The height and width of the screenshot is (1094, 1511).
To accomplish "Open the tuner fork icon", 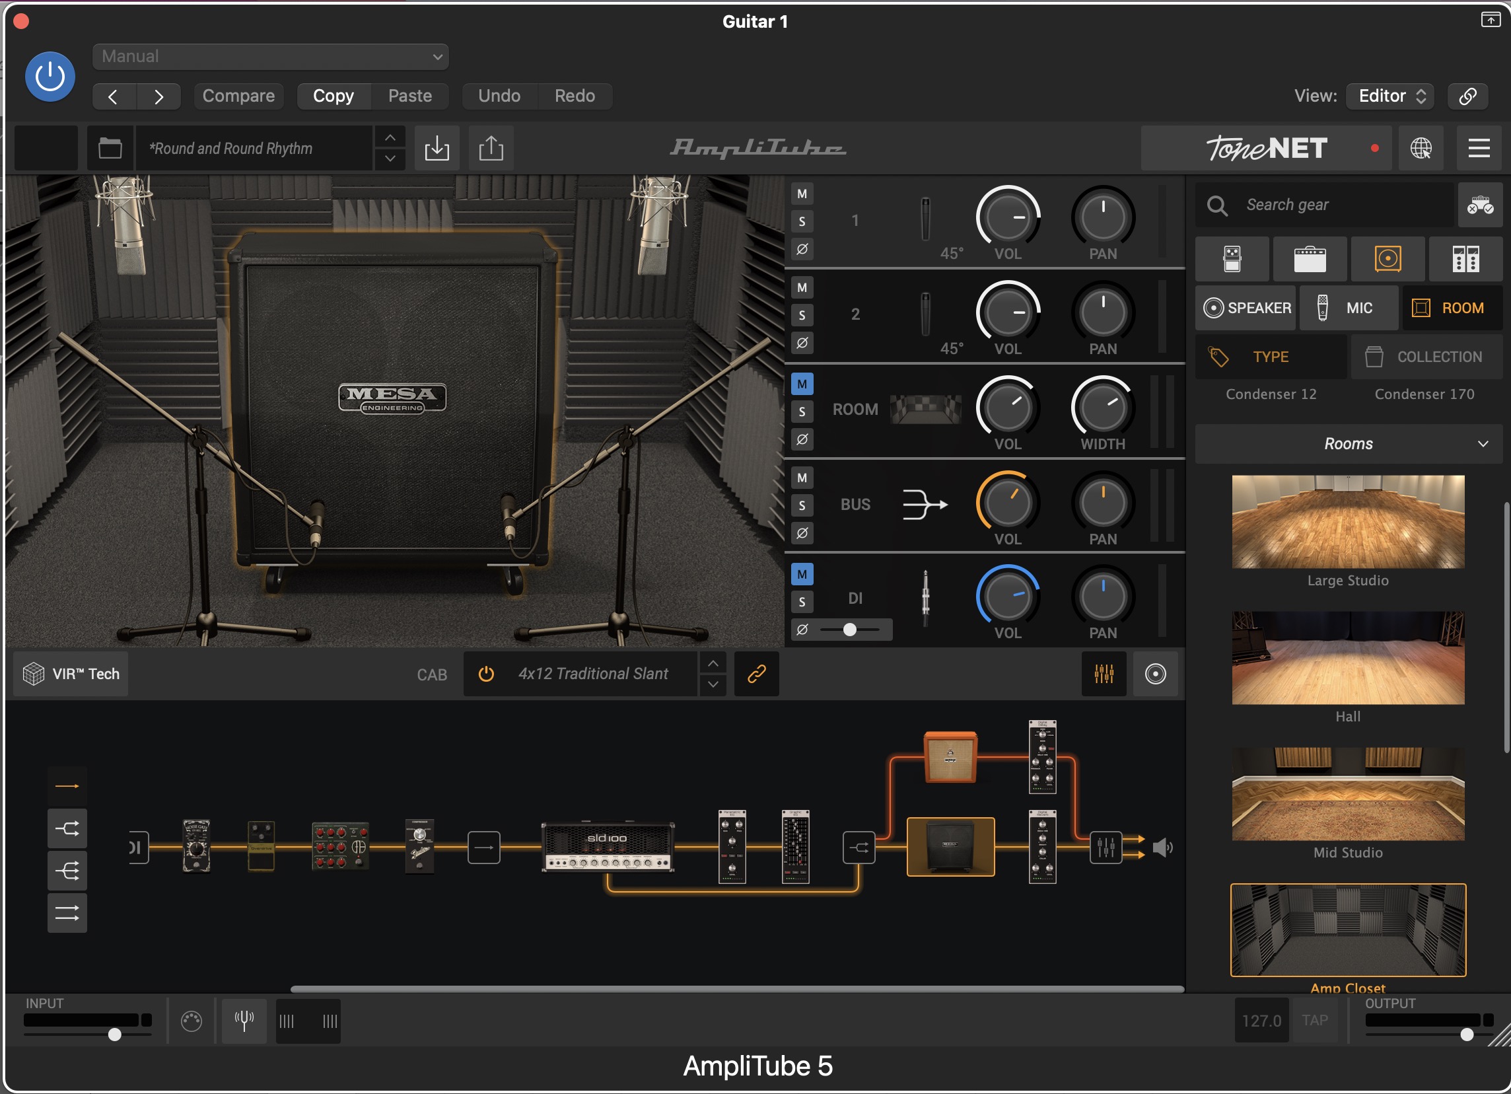I will click(x=244, y=1021).
